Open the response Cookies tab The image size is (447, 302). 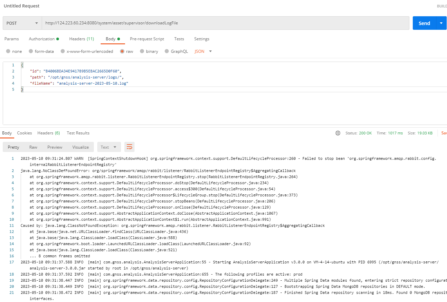point(24,133)
